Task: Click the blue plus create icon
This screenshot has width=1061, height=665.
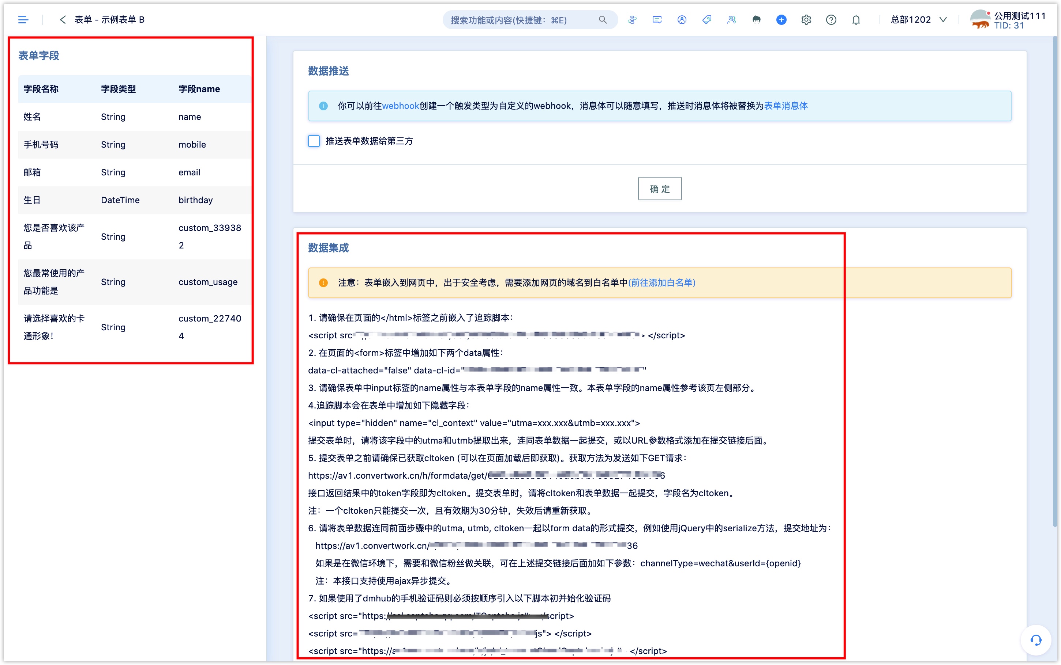Action: [x=781, y=20]
